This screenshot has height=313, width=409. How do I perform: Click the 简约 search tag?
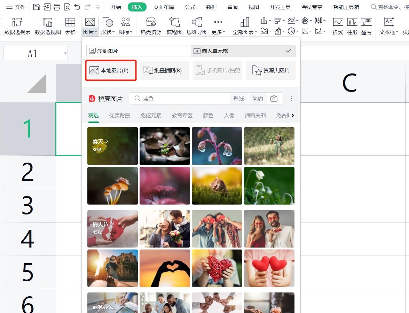[258, 99]
